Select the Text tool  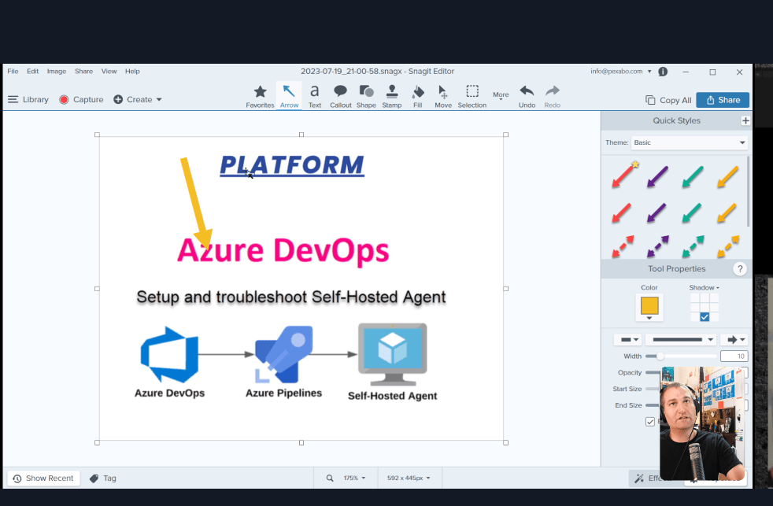(x=315, y=96)
